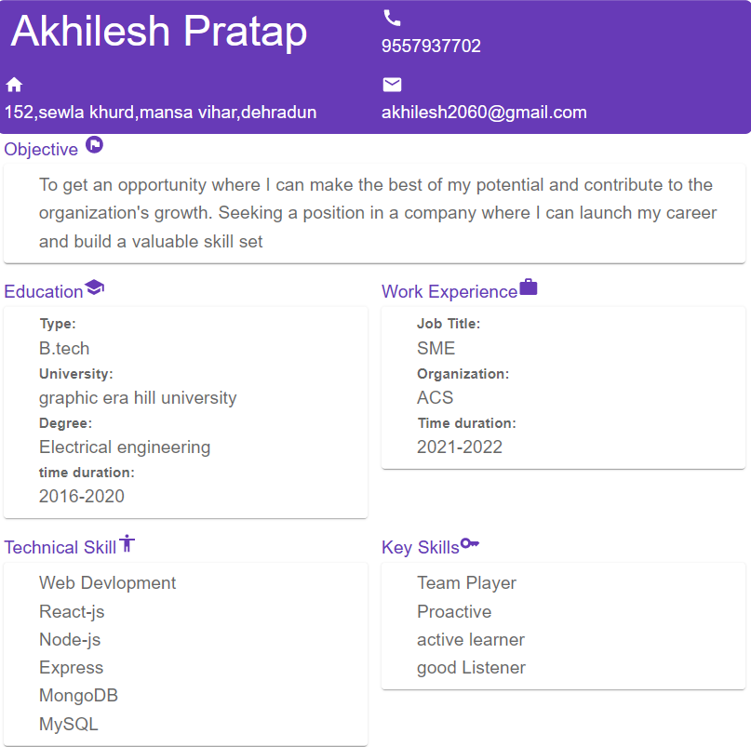Click the email envelope icon
Viewport: 751px width, 747px height.
point(392,85)
